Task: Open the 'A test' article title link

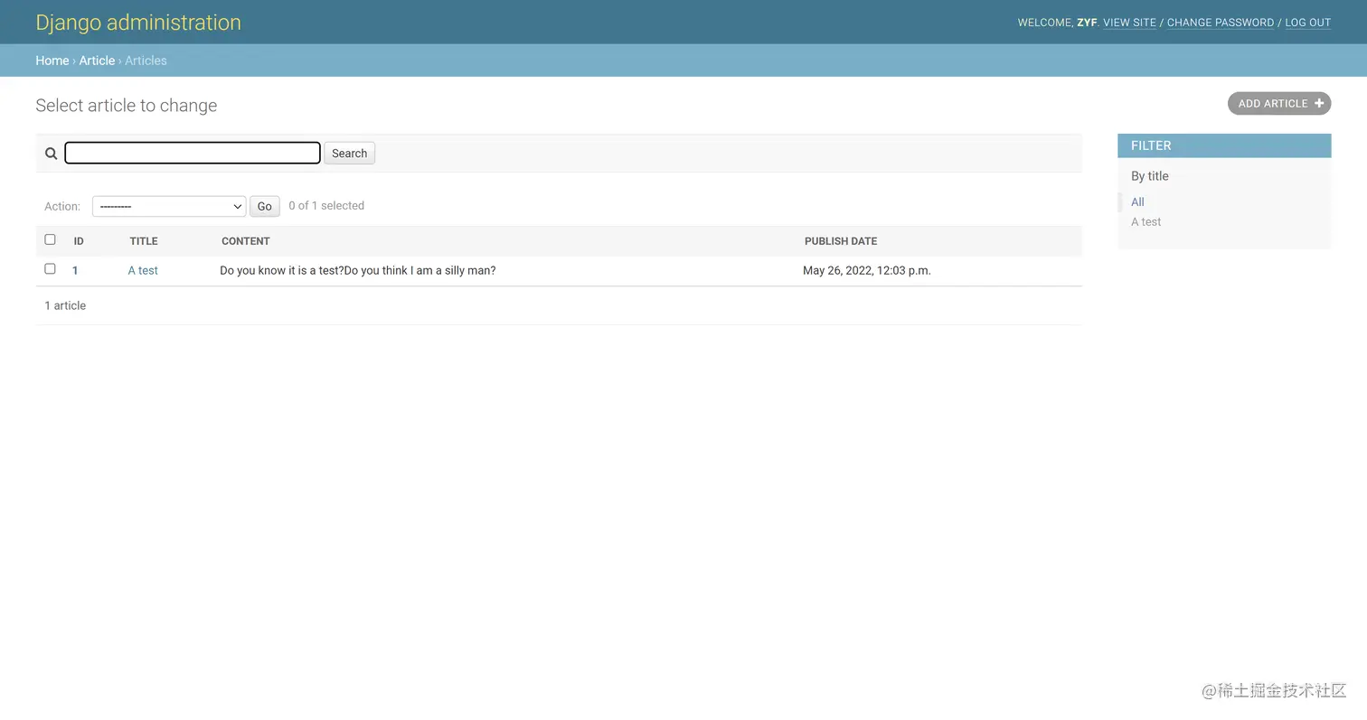Action: 143,270
